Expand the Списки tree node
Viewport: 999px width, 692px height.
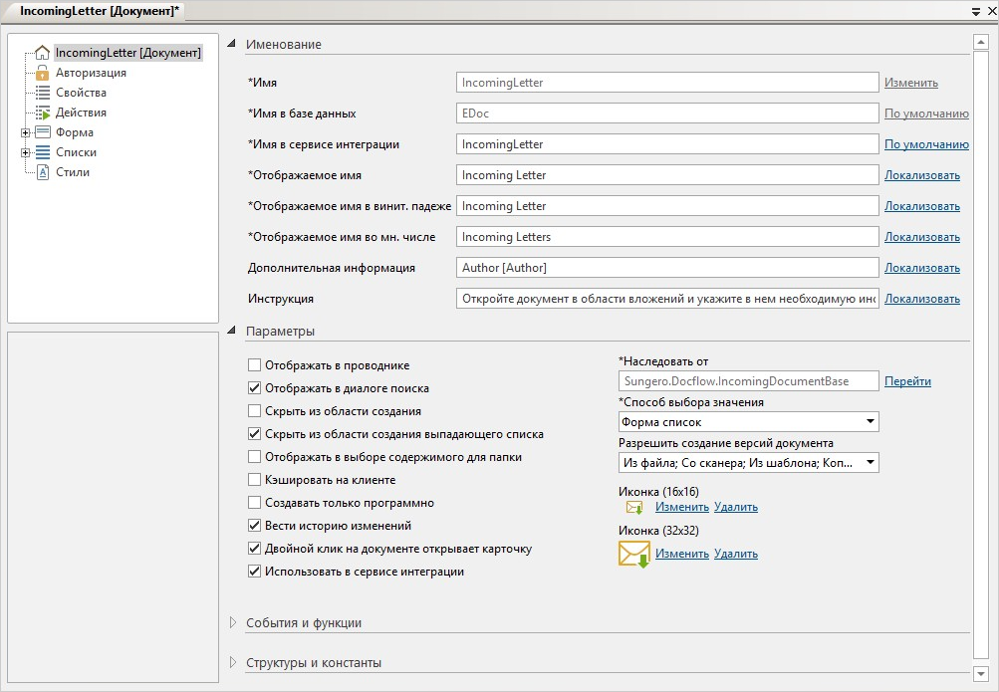pos(25,152)
